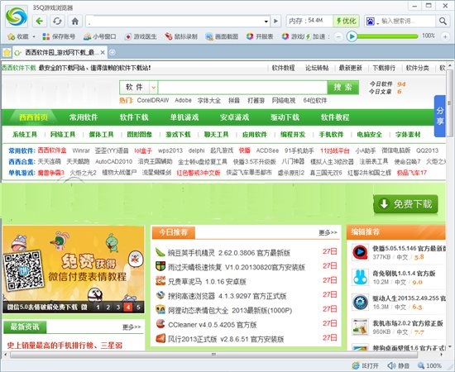The height and width of the screenshot is (372, 455).
Task: Click the 雨过天晴极速恢复 icon
Action: pyautogui.click(x=160, y=266)
